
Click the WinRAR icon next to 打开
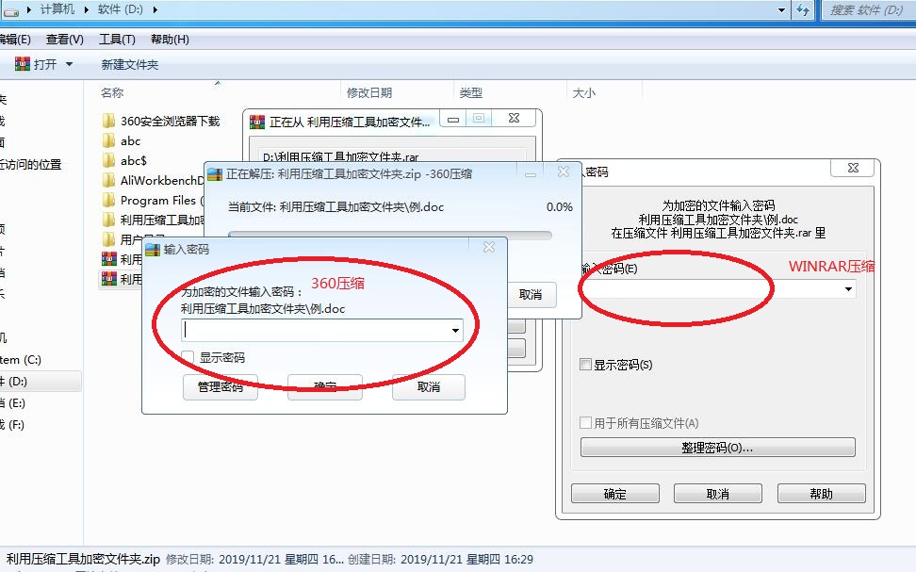pyautogui.click(x=23, y=64)
